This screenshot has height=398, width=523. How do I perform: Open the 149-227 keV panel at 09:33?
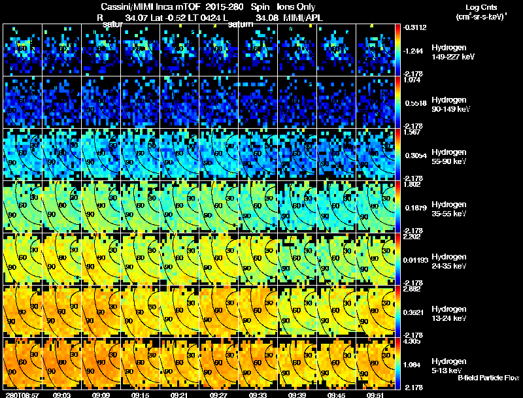pyautogui.click(x=258, y=50)
